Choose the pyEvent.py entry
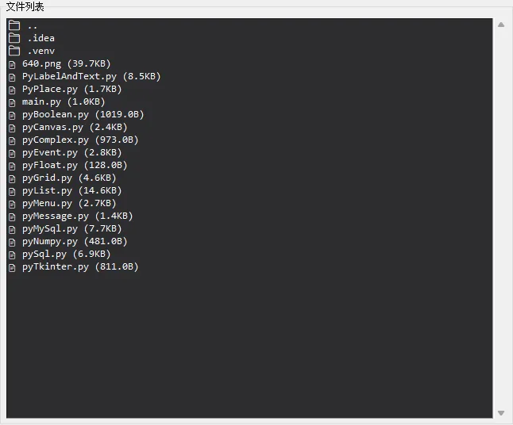This screenshot has width=513, height=425. pos(71,152)
